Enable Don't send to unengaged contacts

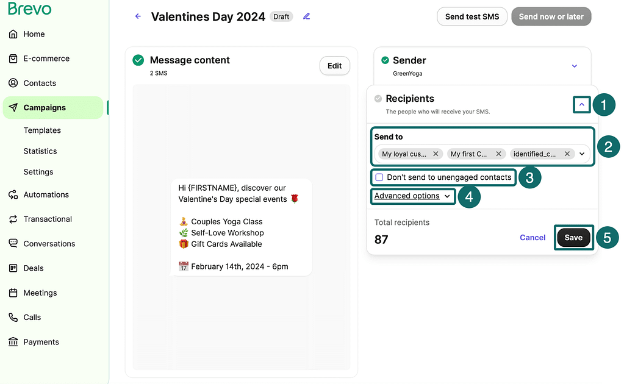[x=379, y=177]
